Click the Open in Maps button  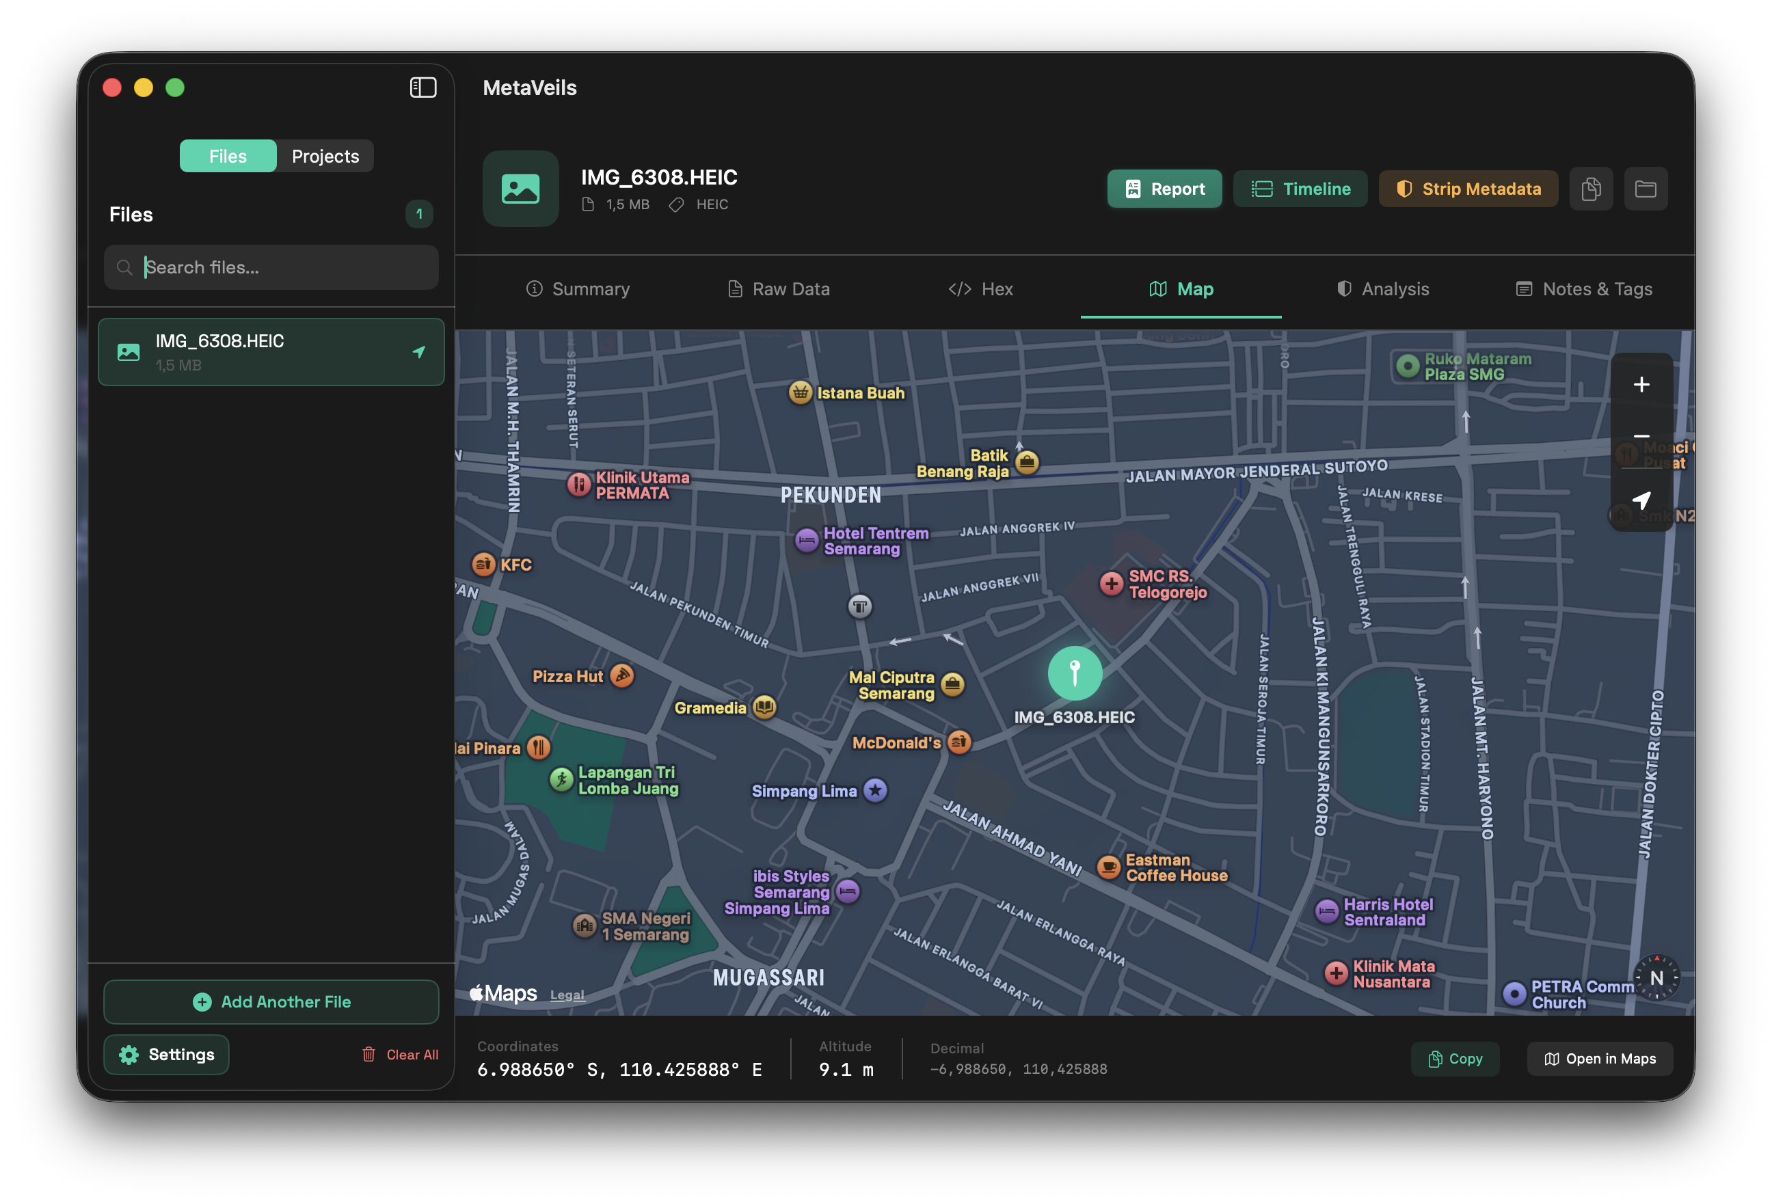pos(1600,1059)
